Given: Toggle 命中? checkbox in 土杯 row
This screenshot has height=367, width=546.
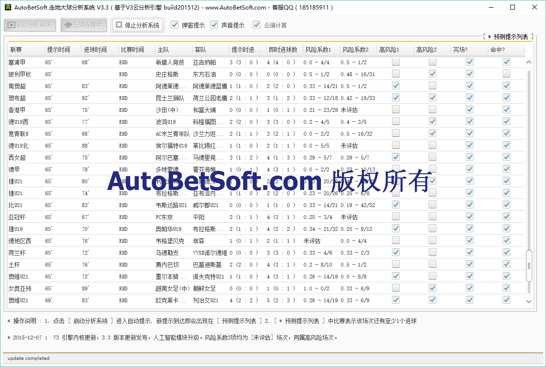Looking at the screenshot, I should (x=506, y=264).
